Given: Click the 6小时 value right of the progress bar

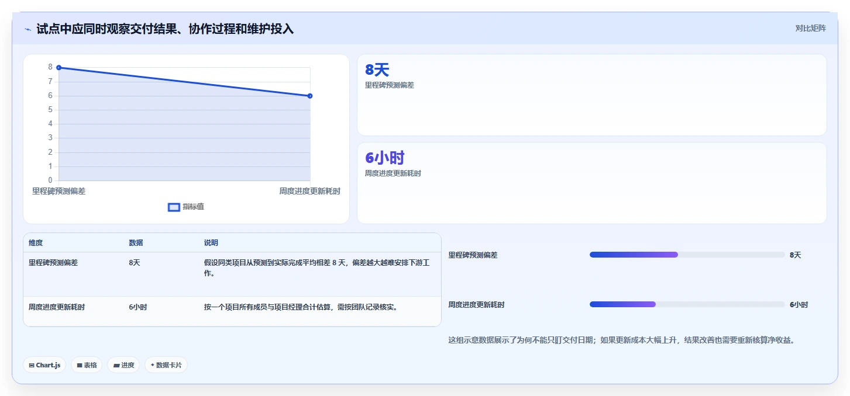Looking at the screenshot, I should pos(799,305).
